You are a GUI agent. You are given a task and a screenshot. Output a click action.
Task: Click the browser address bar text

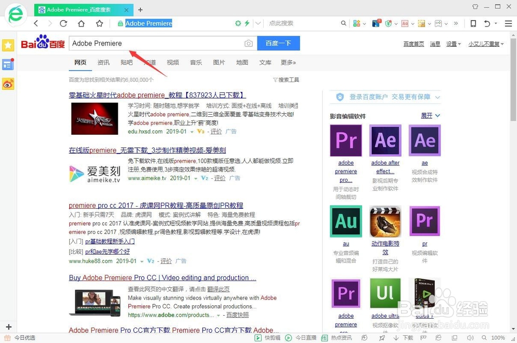(x=148, y=23)
